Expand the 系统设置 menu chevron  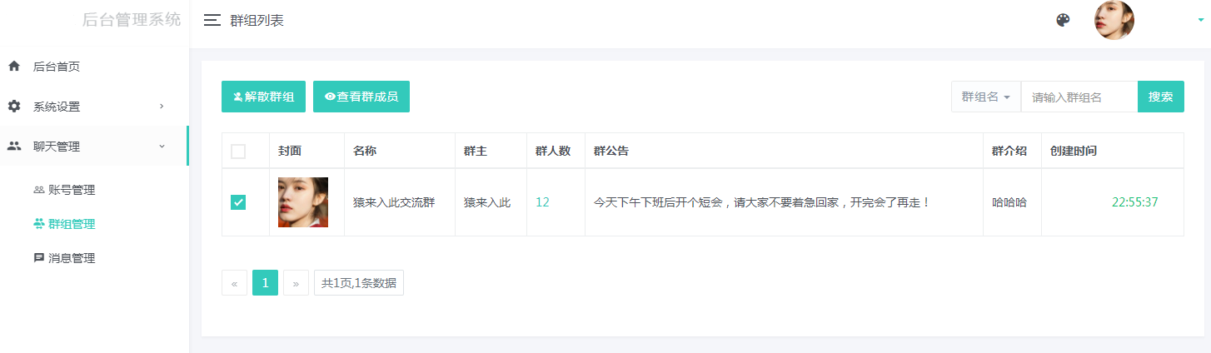coord(162,107)
